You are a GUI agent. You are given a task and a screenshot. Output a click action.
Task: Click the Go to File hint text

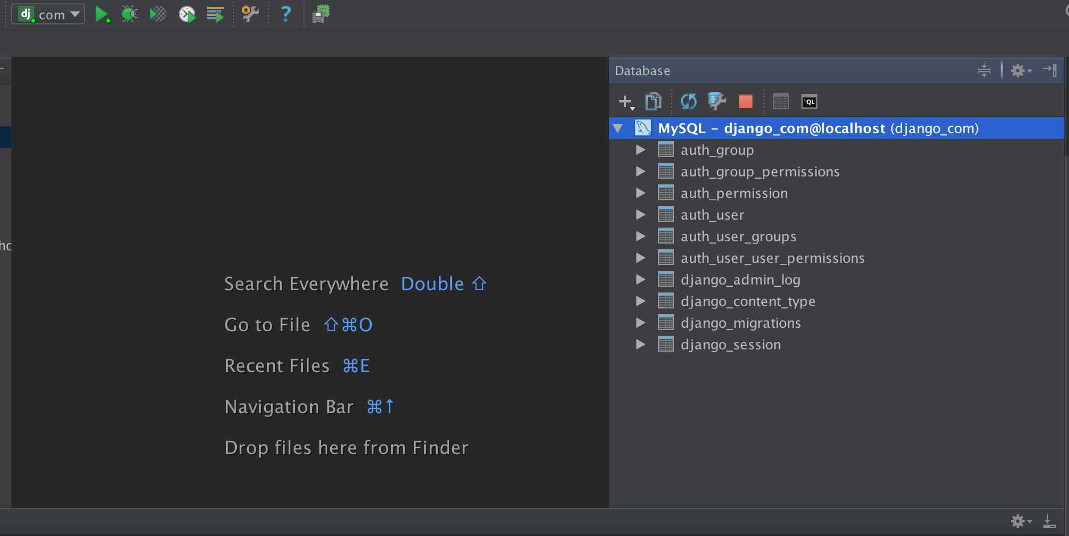[268, 325]
